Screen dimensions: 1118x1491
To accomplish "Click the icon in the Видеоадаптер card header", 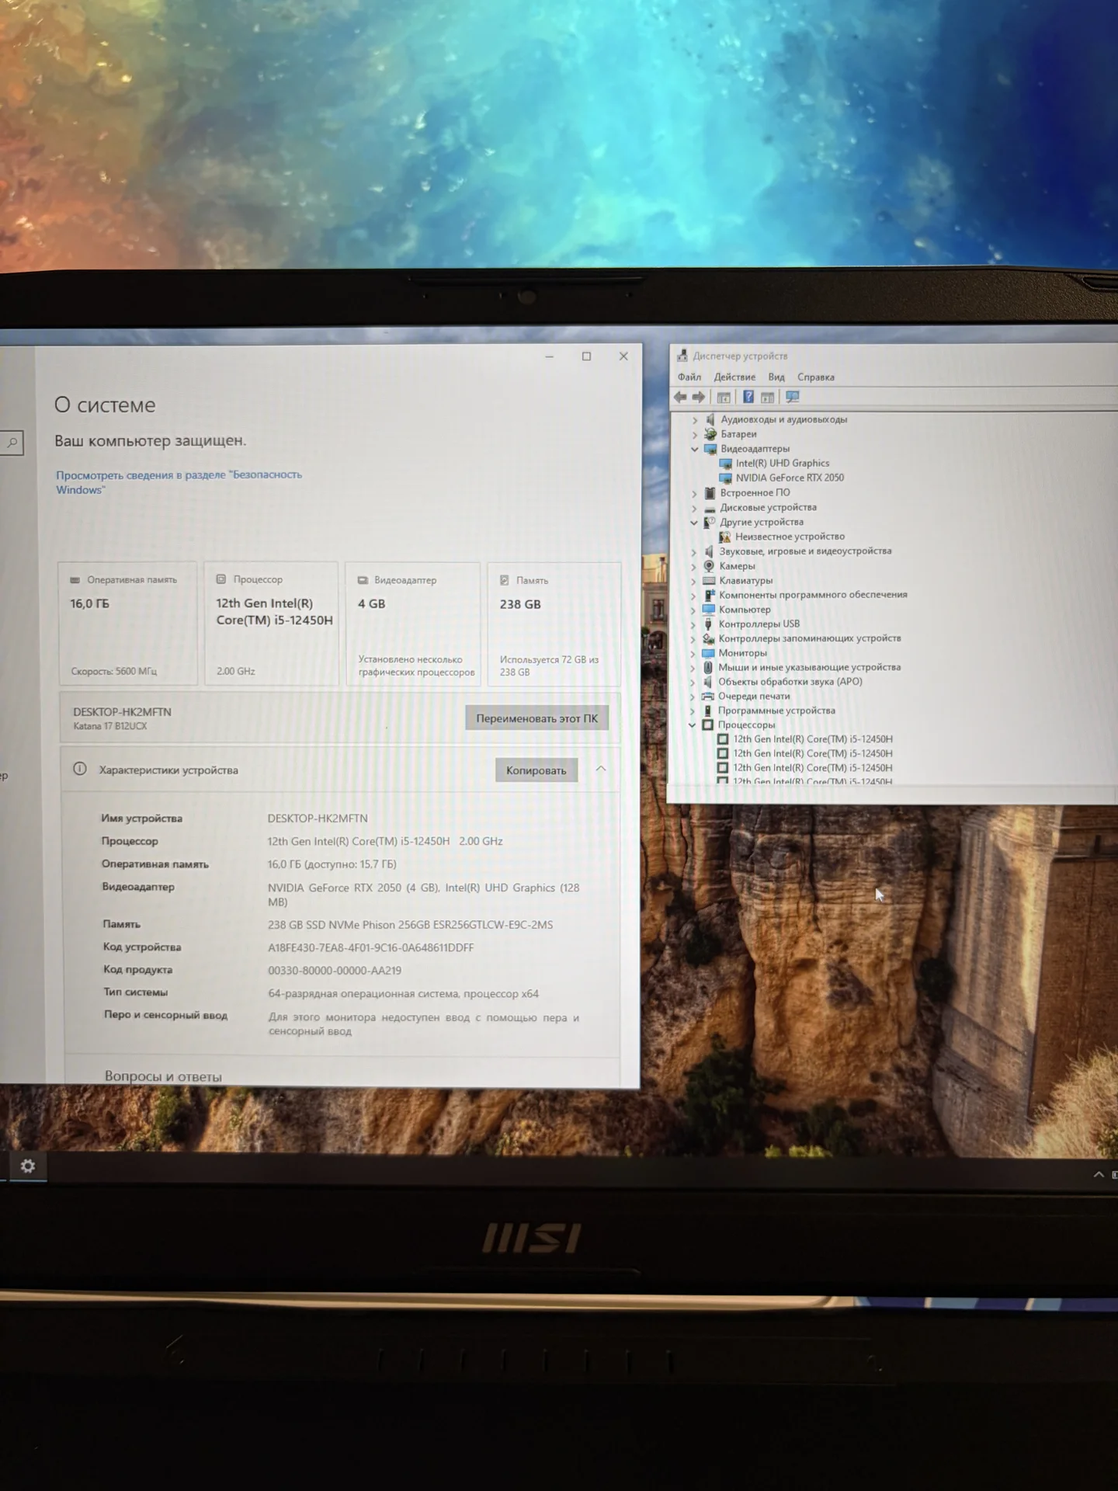I will [x=363, y=580].
